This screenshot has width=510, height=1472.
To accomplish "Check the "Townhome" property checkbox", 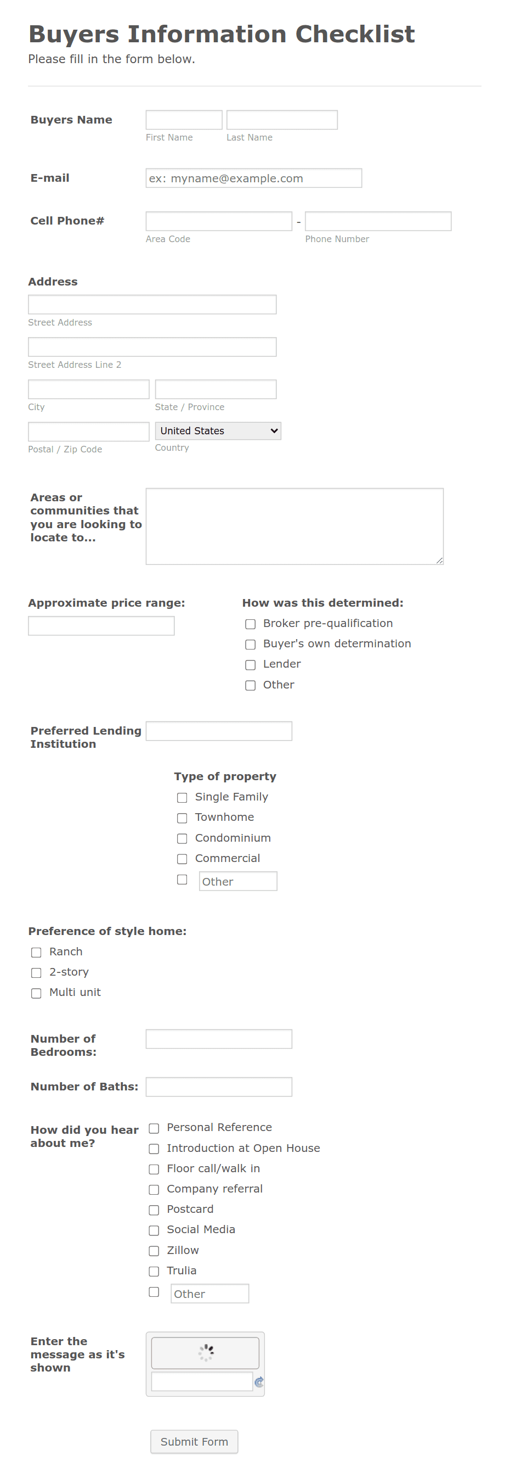I will click(182, 818).
